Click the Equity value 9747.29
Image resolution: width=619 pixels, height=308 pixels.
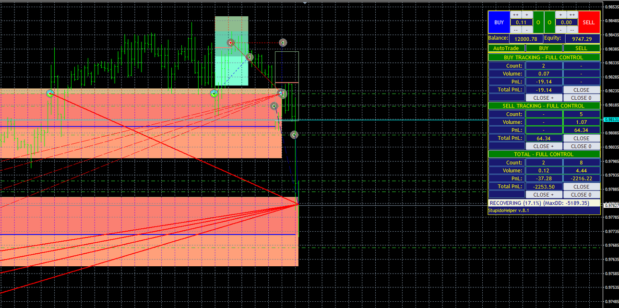click(x=582, y=39)
